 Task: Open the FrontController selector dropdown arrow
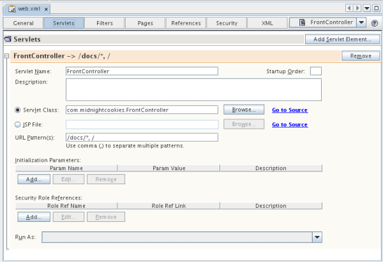(x=361, y=22)
